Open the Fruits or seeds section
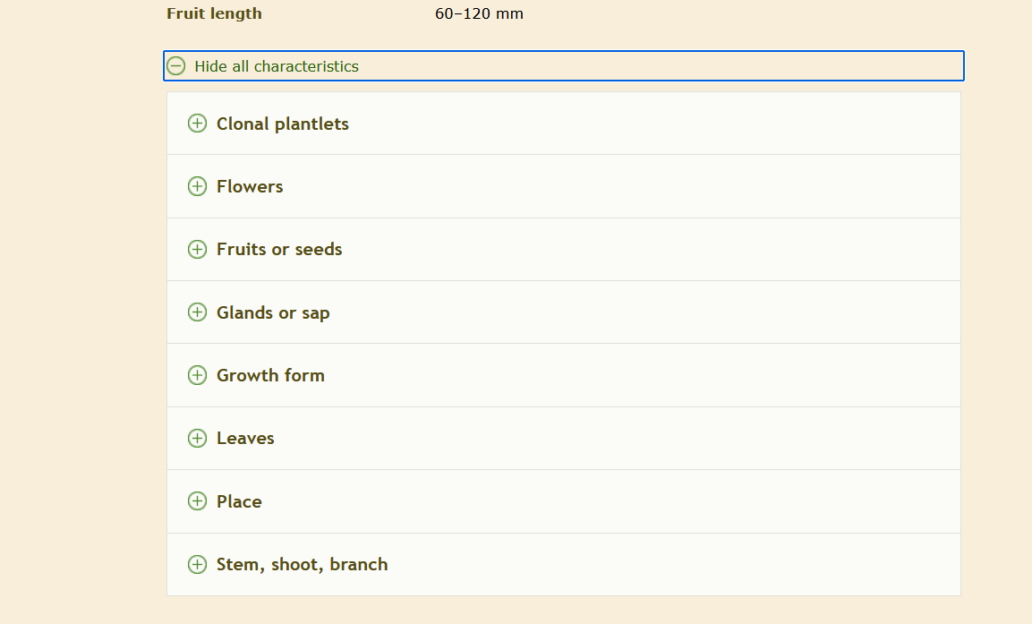Viewport: 1032px width, 624px height. (x=279, y=250)
